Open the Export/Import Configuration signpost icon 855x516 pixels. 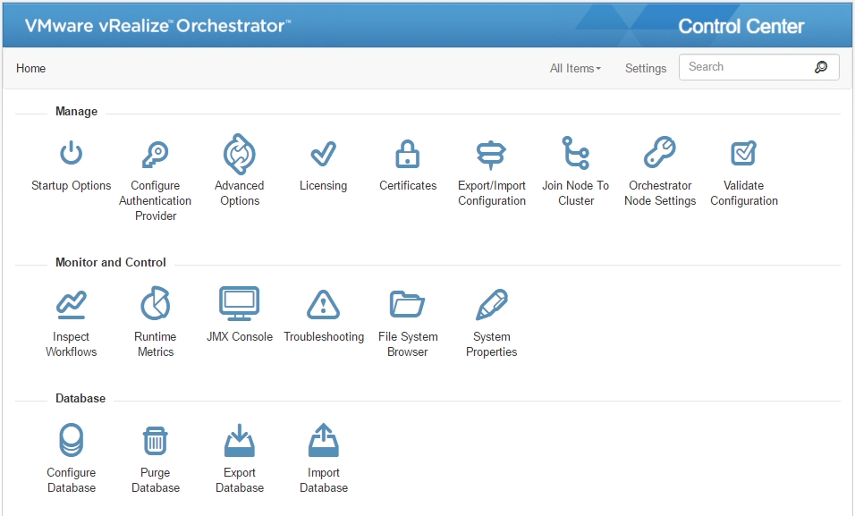(x=491, y=155)
